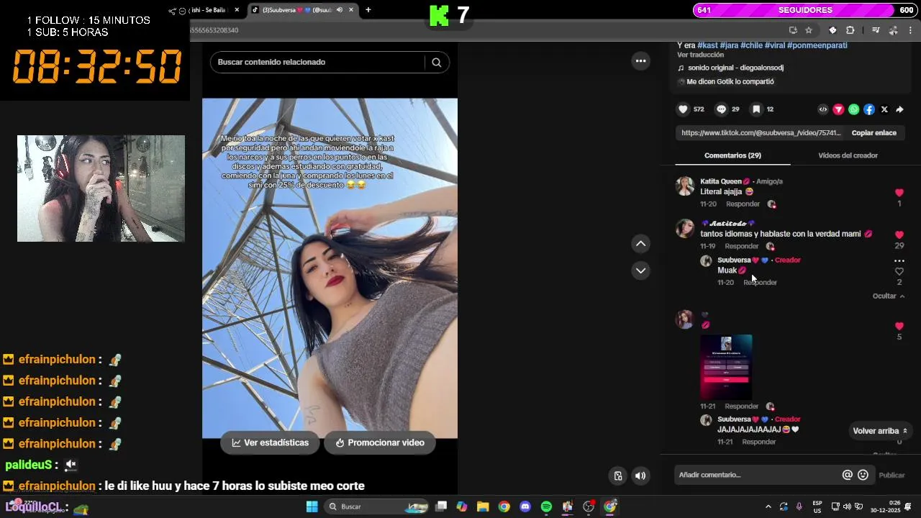Image resolution: width=921 pixels, height=518 pixels.
Task: Open Chrome media controls icon
Action: pyautogui.click(x=876, y=30)
